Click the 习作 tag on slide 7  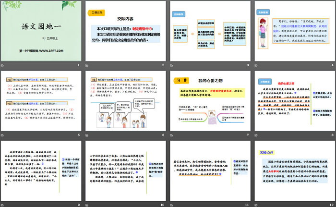(x=181, y=80)
